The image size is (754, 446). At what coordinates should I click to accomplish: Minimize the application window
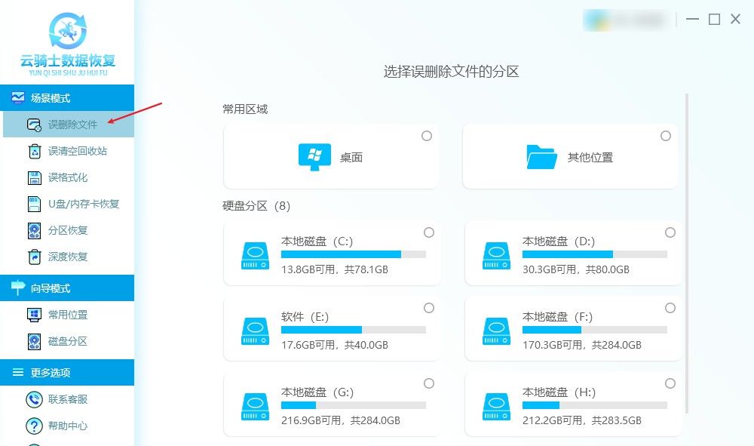click(x=692, y=20)
